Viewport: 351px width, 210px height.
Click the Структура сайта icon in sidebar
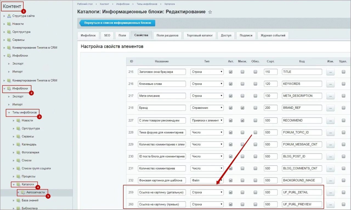(9, 16)
